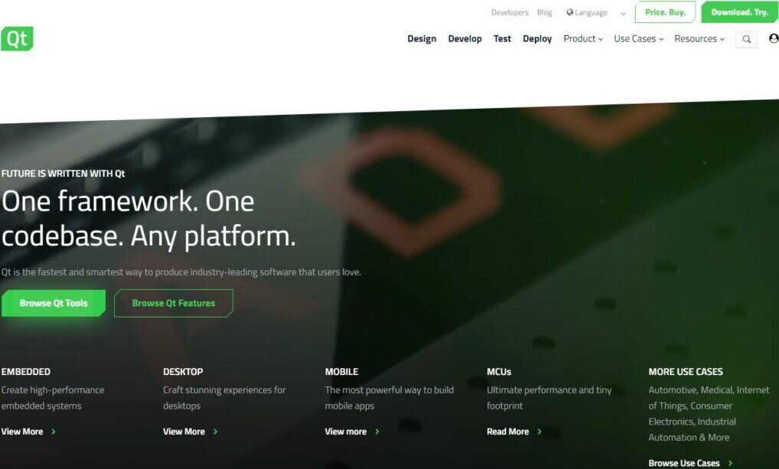779x469 pixels.
Task: Go to the Test menu item
Action: coord(502,39)
